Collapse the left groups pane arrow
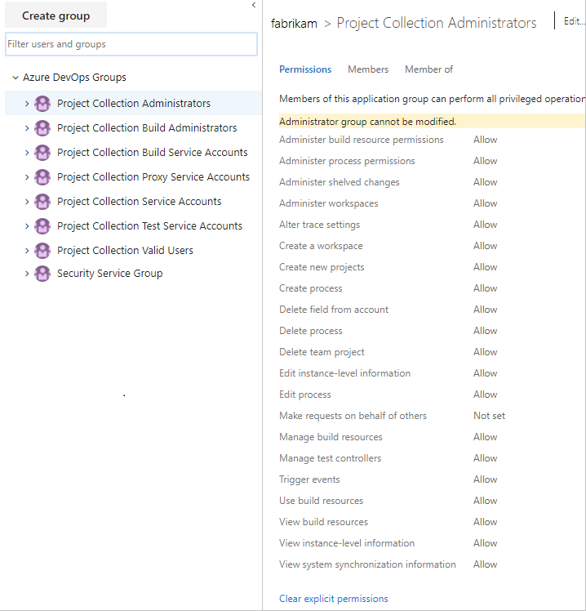 (253, 6)
